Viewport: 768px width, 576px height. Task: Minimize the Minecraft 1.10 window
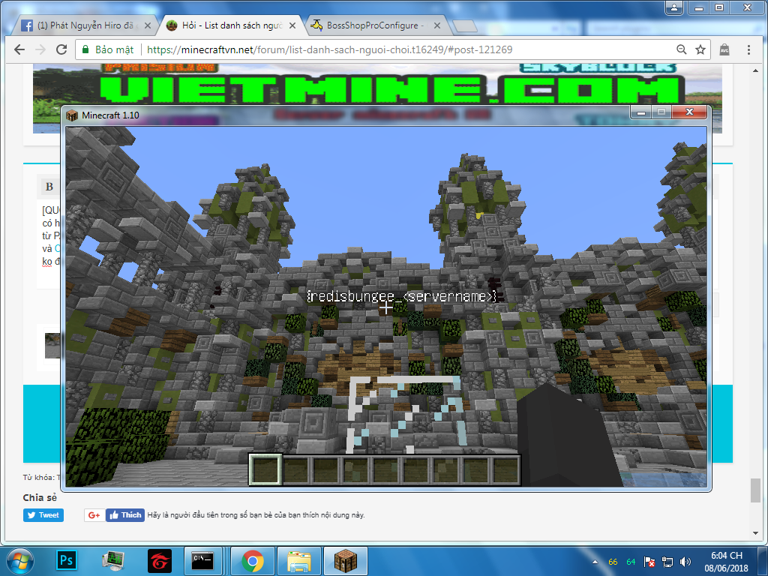[x=640, y=112]
